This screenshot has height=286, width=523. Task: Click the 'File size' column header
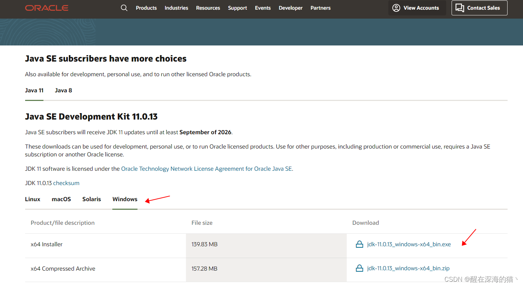[x=202, y=223]
